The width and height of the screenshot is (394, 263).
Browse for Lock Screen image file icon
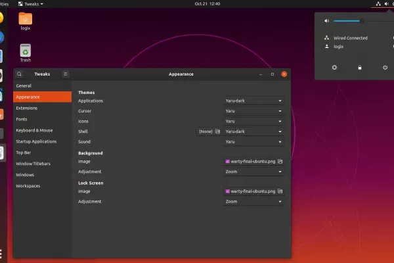pos(280,191)
